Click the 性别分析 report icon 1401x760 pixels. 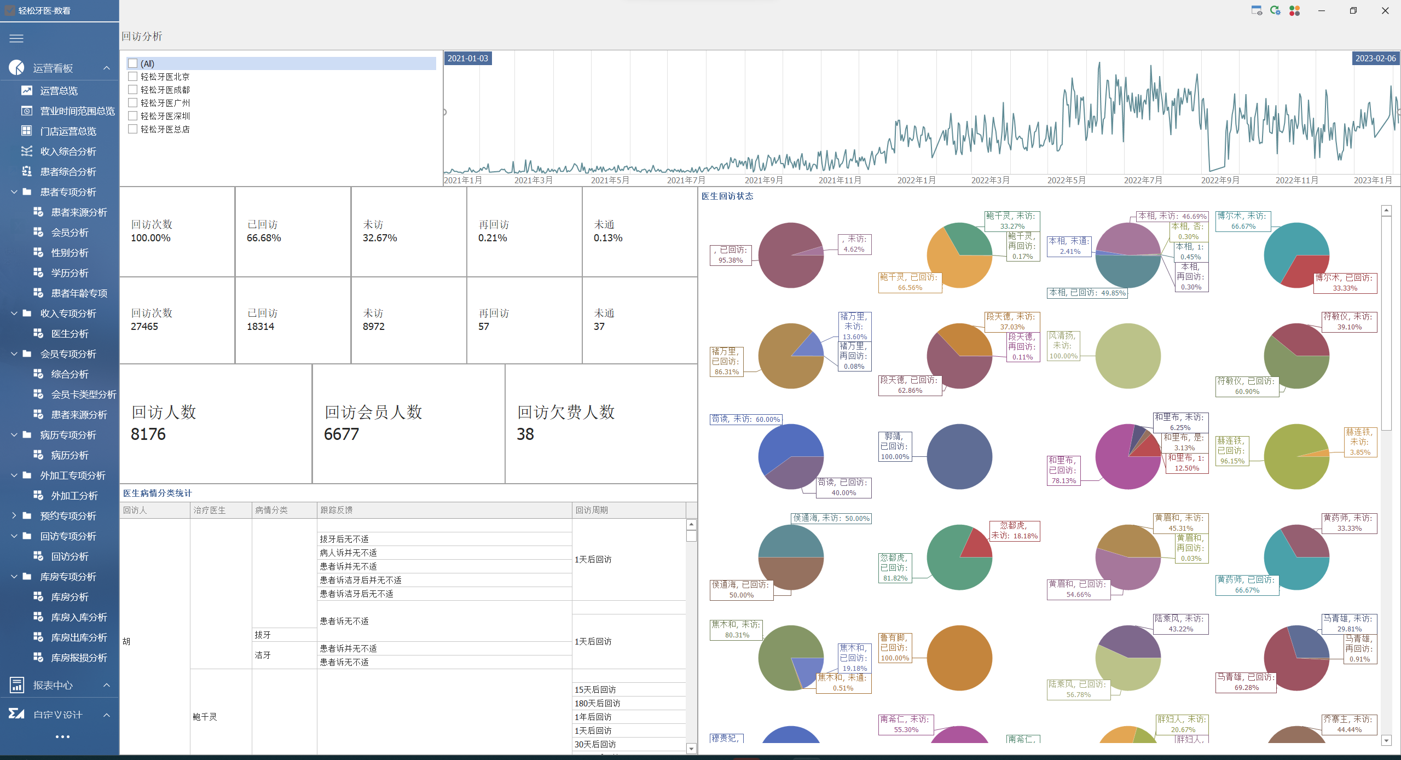(38, 252)
